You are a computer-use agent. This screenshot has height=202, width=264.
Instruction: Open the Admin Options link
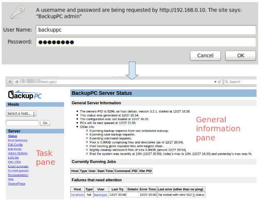(18, 153)
